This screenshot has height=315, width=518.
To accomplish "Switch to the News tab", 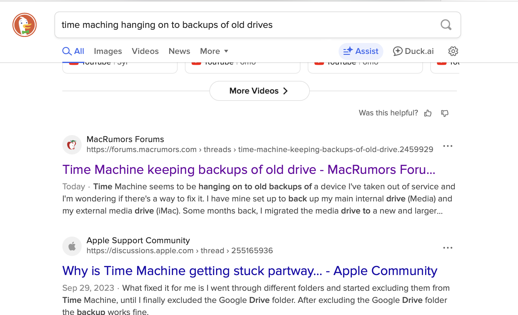I will pyautogui.click(x=179, y=51).
